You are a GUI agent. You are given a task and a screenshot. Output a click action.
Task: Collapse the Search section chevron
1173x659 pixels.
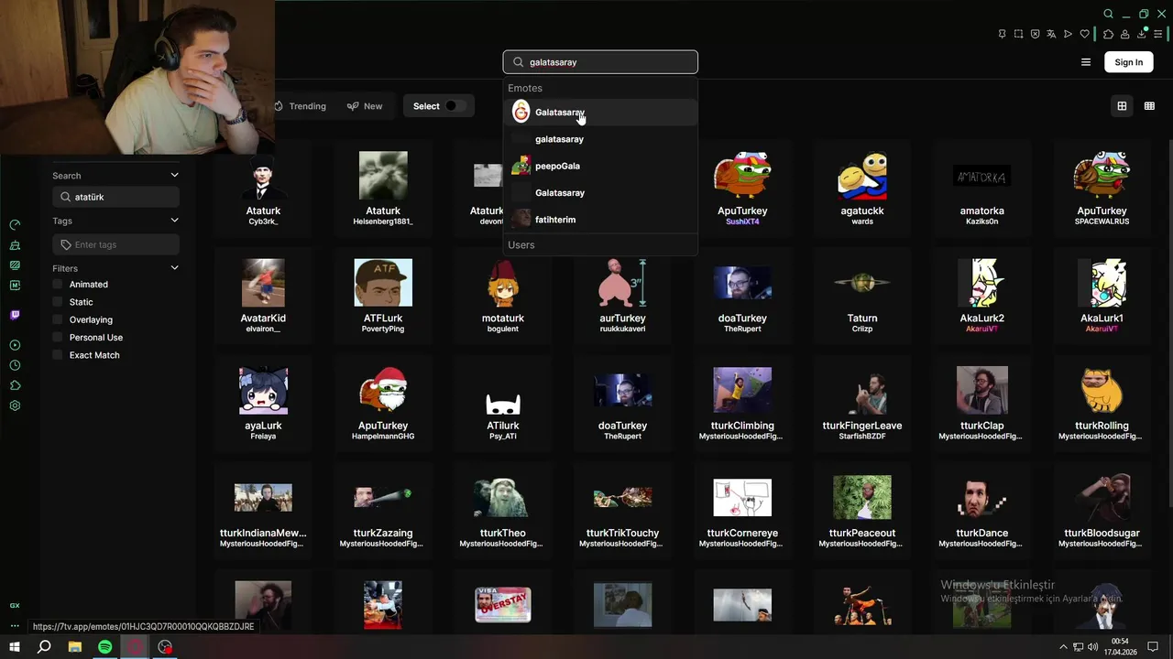(174, 175)
